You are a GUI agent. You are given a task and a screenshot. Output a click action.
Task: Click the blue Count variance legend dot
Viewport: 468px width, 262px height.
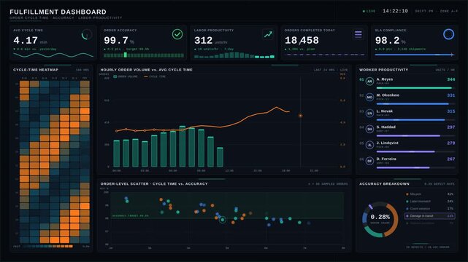click(x=407, y=209)
